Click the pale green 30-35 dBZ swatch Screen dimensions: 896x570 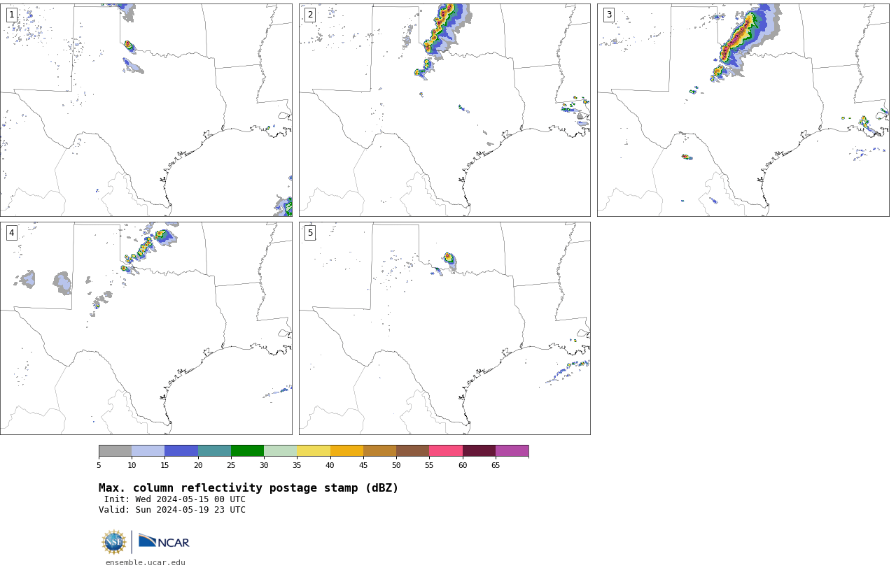point(280,450)
